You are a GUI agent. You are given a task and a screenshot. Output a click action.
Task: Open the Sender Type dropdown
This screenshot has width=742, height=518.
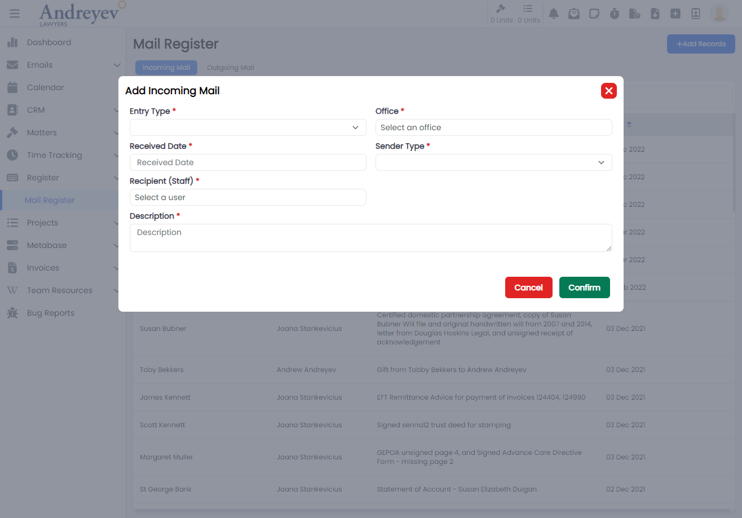pyautogui.click(x=493, y=162)
